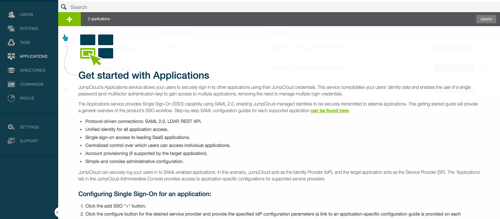Open the USERS menu item
The width and height of the screenshot is (500, 219).
pos(26,15)
